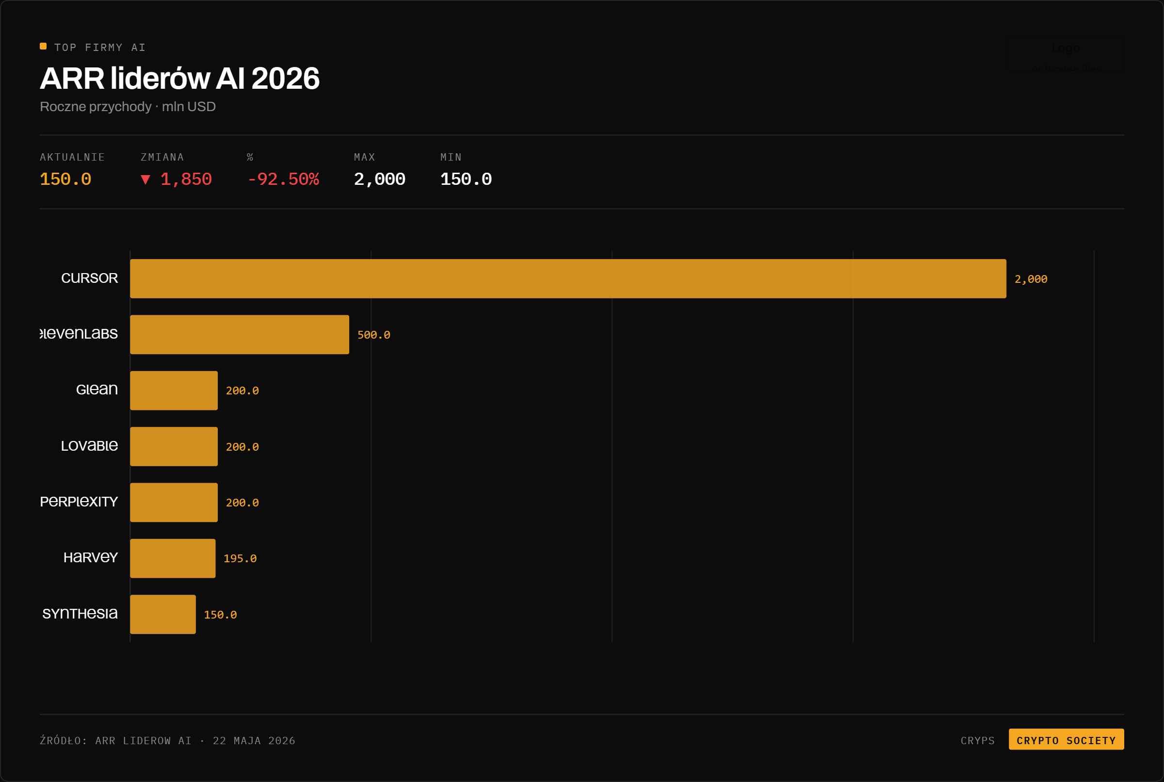1164x782 pixels.
Task: Click the CURSOR axis label
Action: tap(90, 278)
